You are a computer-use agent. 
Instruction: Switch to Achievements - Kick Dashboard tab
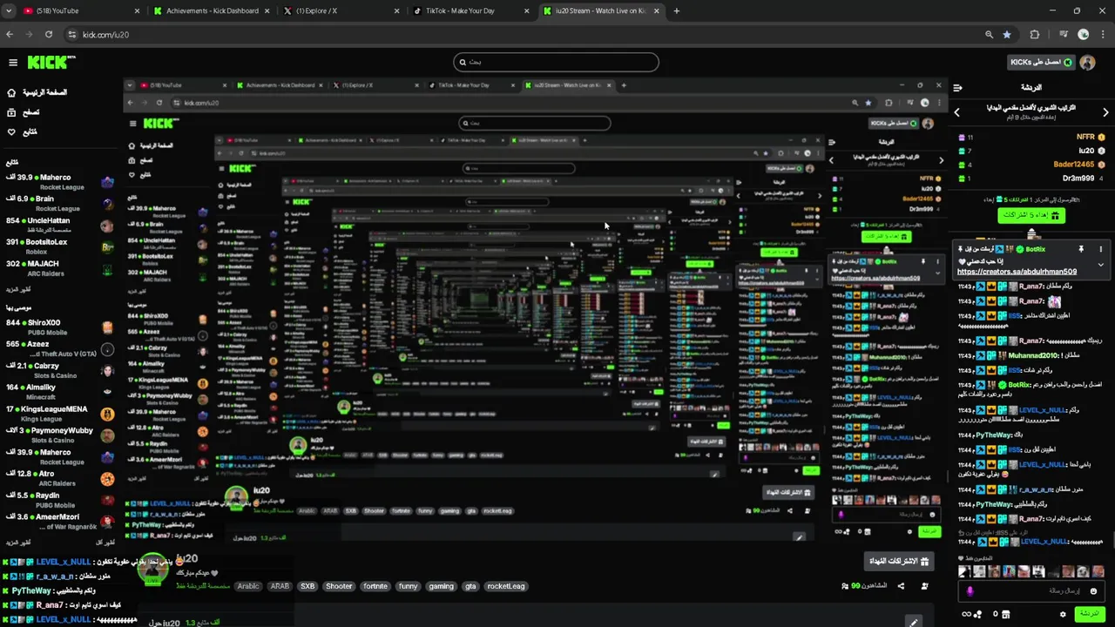click(x=212, y=10)
